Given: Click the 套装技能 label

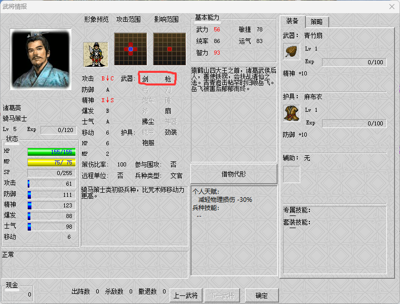Looking at the screenshot, I should click(x=297, y=222).
